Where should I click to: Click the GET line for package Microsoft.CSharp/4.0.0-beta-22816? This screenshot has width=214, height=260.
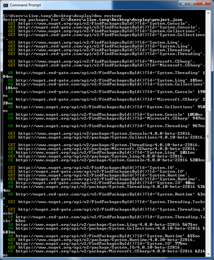coord(103,149)
